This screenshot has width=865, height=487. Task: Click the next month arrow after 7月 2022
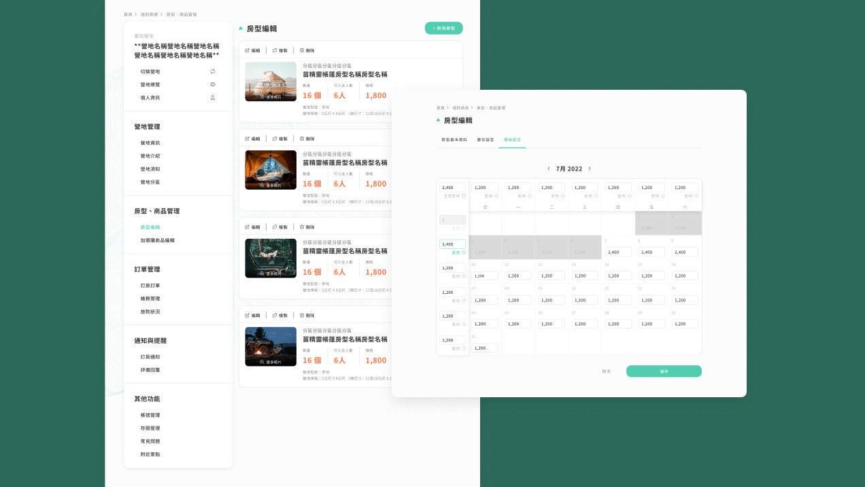(x=590, y=168)
